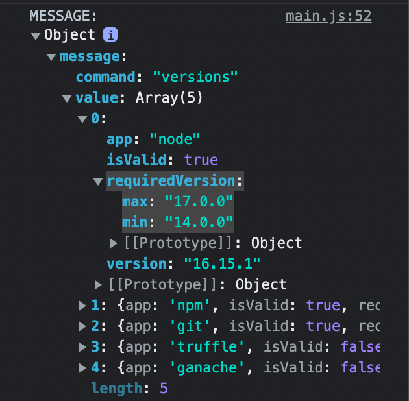Select the command "versions" string value
409x401 pixels.
pos(195,78)
